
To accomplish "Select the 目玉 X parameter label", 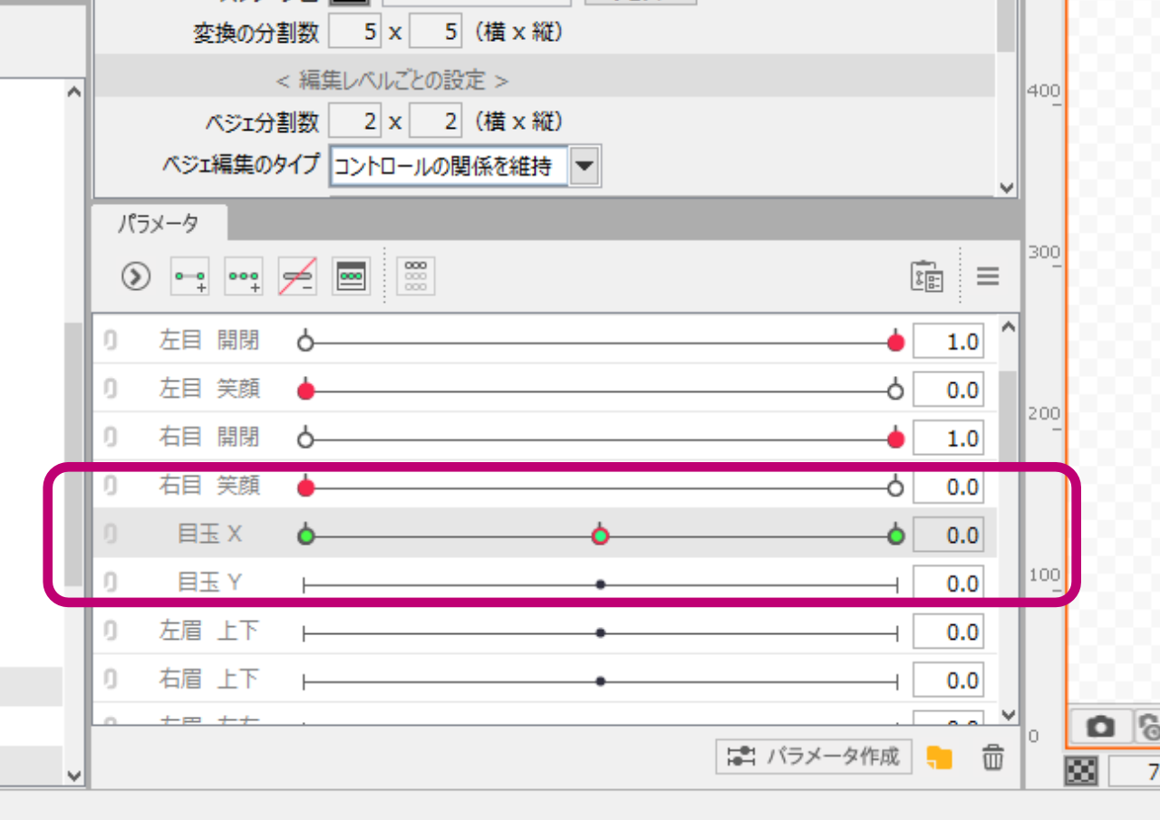I will [210, 535].
